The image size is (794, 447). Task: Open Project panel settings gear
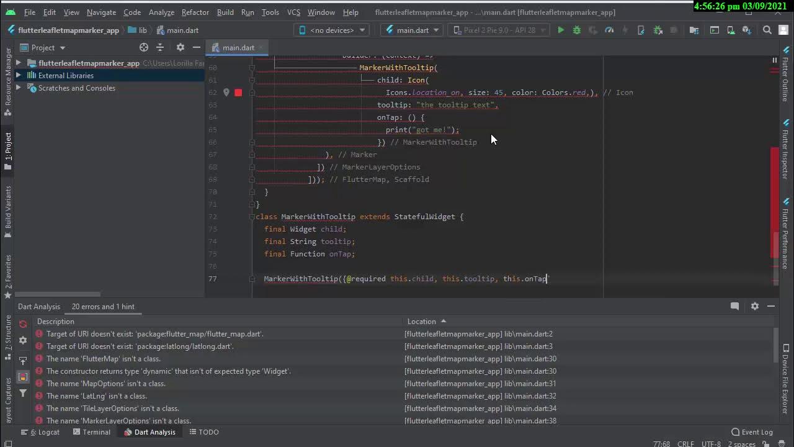point(181,47)
